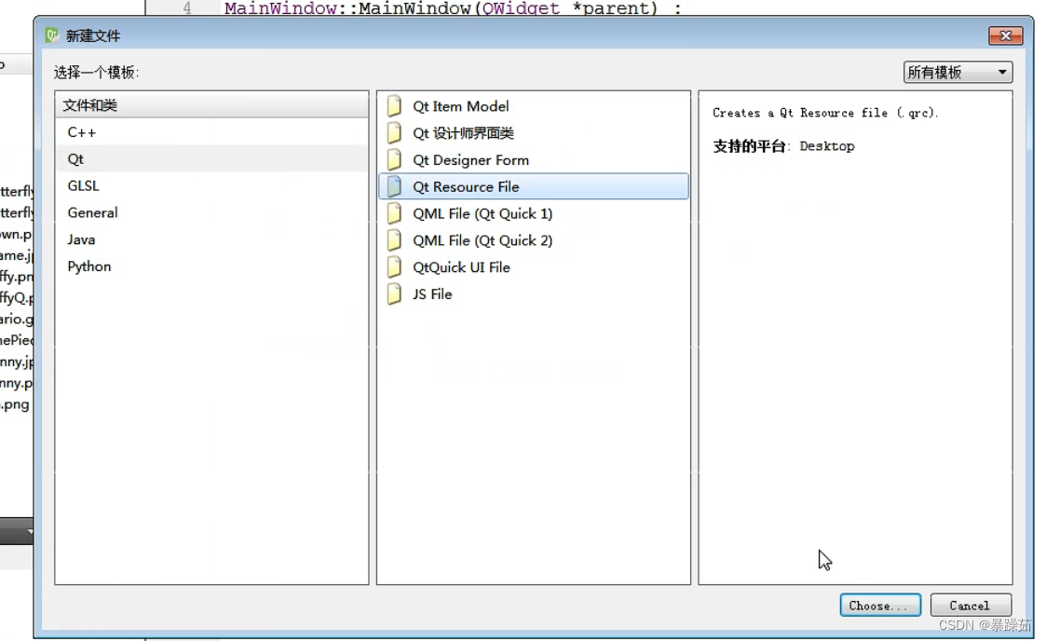
Task: Select the JS File template
Action: pos(533,294)
